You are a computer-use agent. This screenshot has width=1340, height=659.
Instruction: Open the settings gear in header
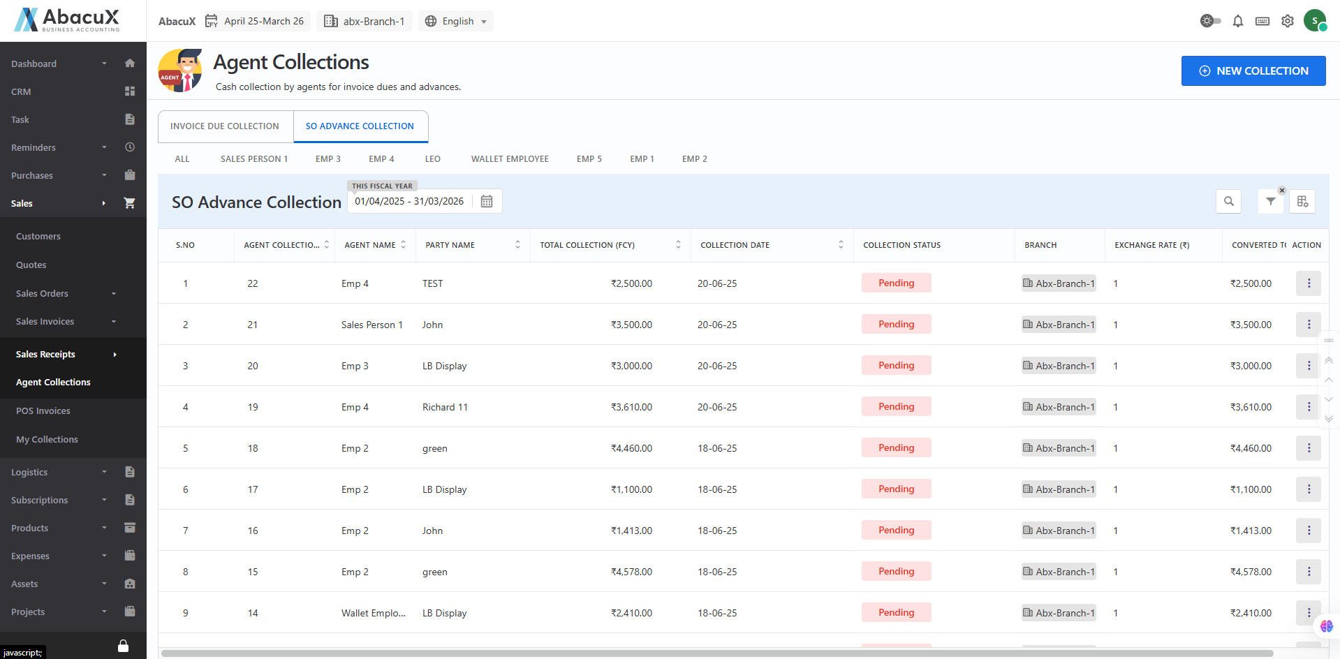[1288, 21]
